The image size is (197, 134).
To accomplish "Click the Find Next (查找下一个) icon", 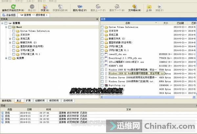I will coord(117,7).
